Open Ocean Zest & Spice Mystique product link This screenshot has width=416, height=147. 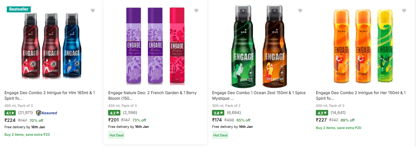[x=259, y=96]
